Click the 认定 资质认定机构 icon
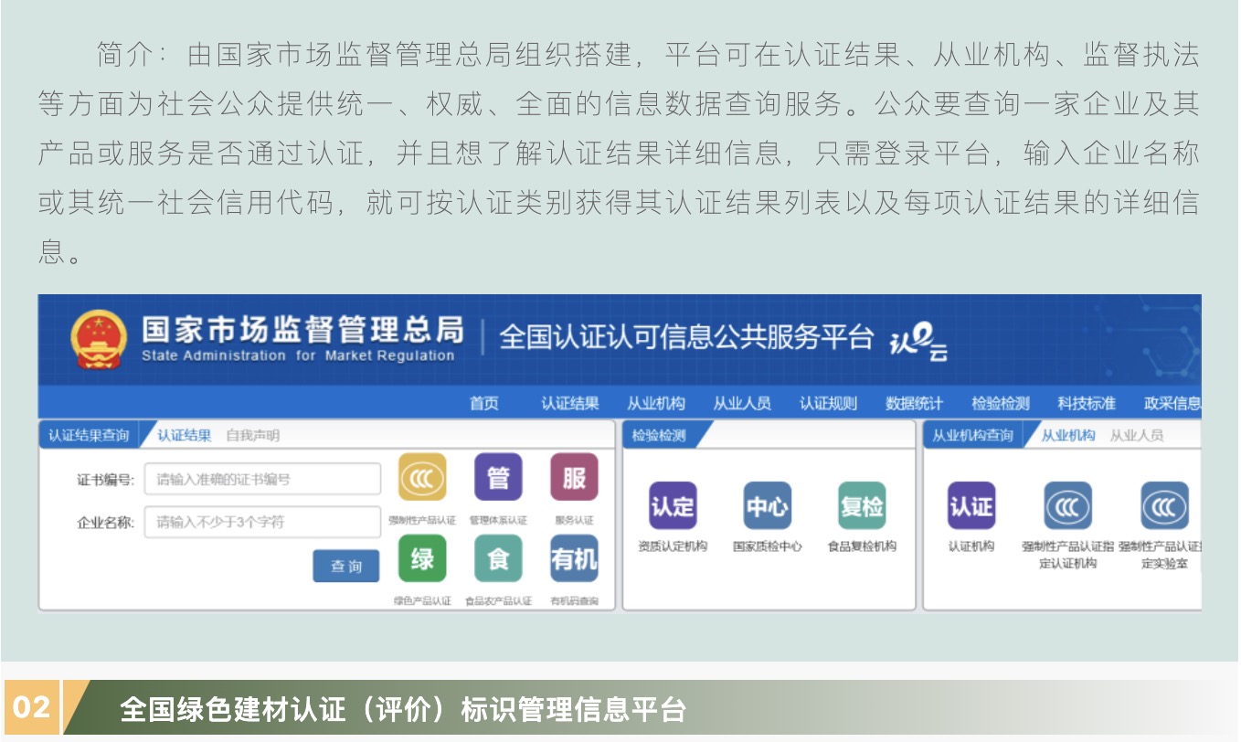Viewport: 1241px width, 742px height. pos(673,506)
